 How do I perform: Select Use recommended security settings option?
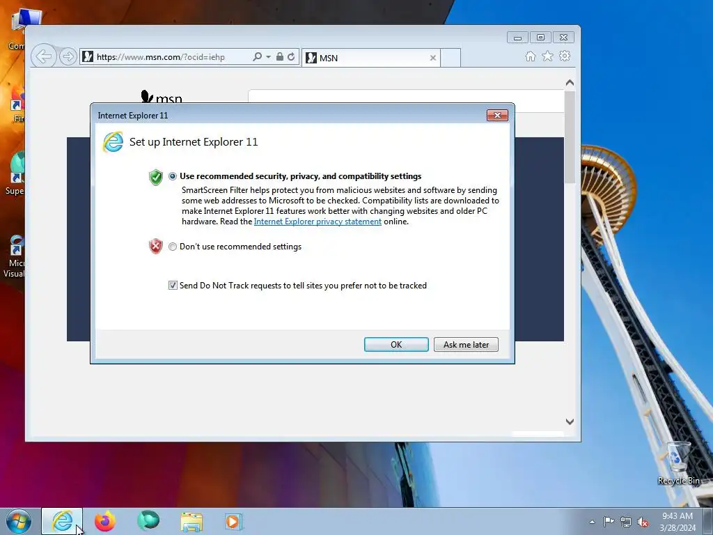click(x=173, y=176)
